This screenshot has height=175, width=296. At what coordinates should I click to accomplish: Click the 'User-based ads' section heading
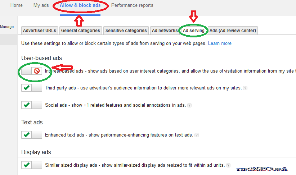tap(41, 58)
